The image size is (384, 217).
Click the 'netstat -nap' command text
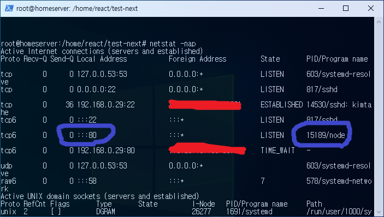[x=173, y=44]
